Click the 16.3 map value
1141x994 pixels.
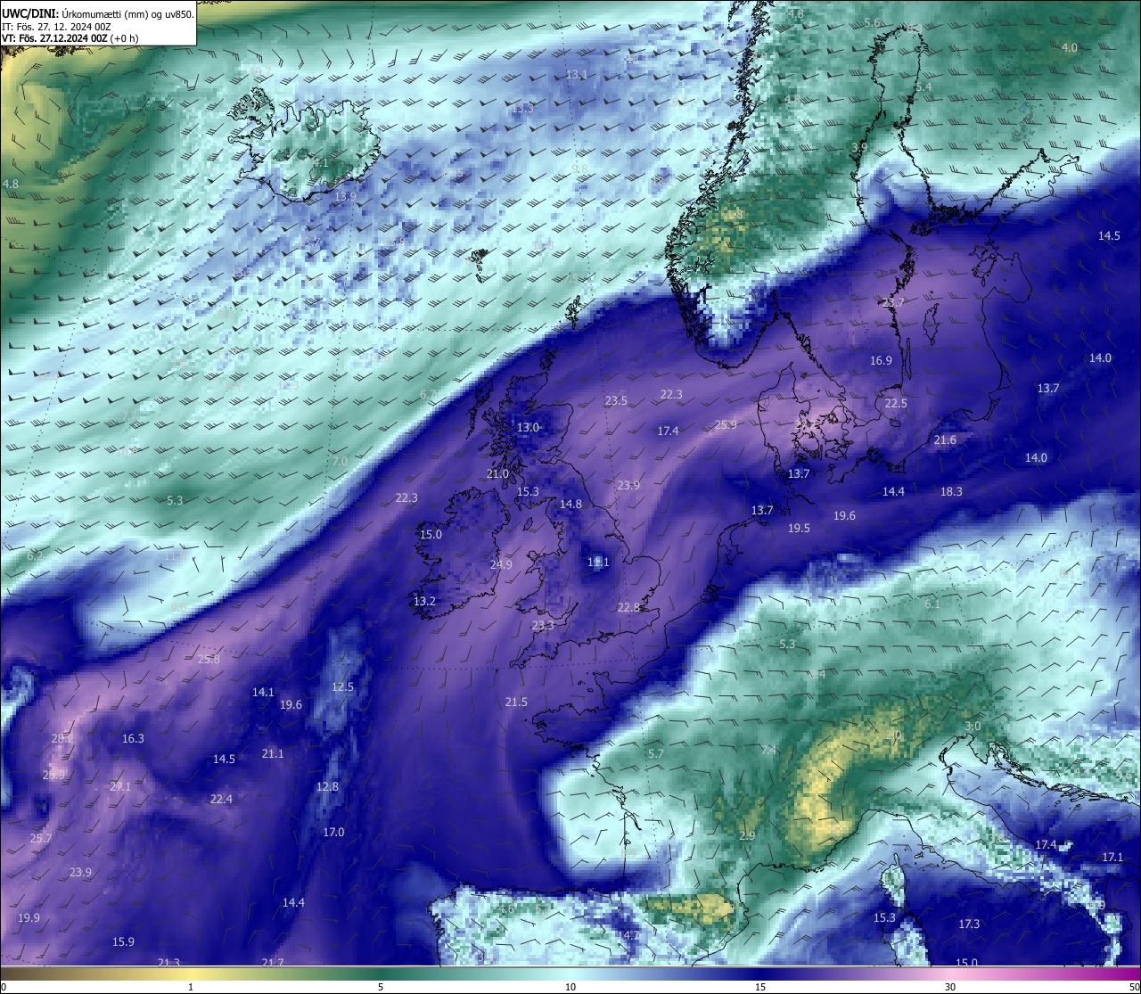pos(133,738)
